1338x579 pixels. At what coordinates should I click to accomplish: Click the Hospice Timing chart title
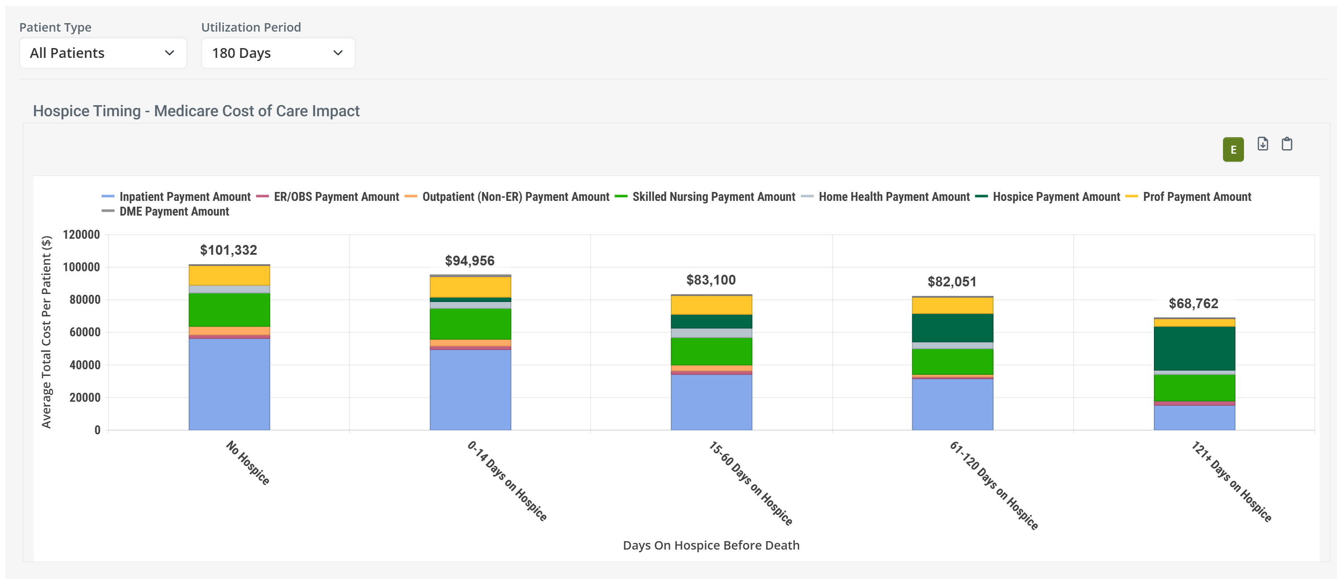click(x=196, y=111)
